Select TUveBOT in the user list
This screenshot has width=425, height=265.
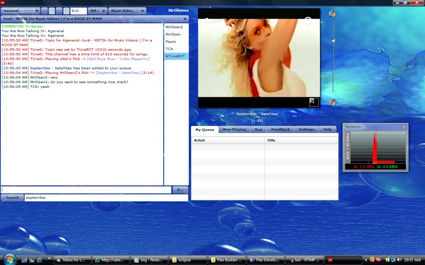pyautogui.click(x=176, y=56)
